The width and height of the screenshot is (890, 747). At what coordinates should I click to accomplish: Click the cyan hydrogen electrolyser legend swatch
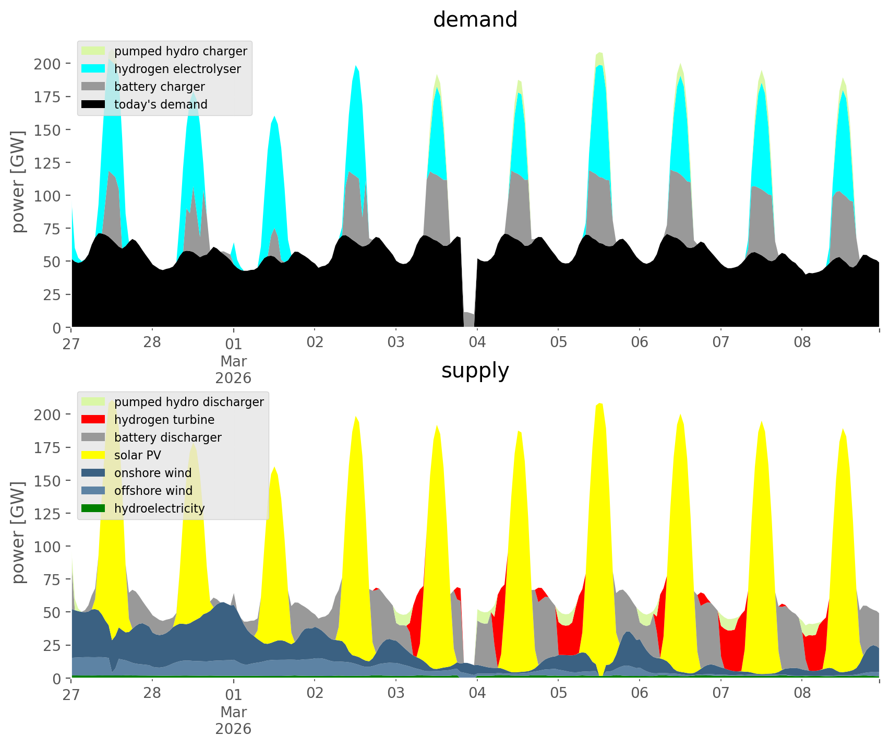(93, 69)
